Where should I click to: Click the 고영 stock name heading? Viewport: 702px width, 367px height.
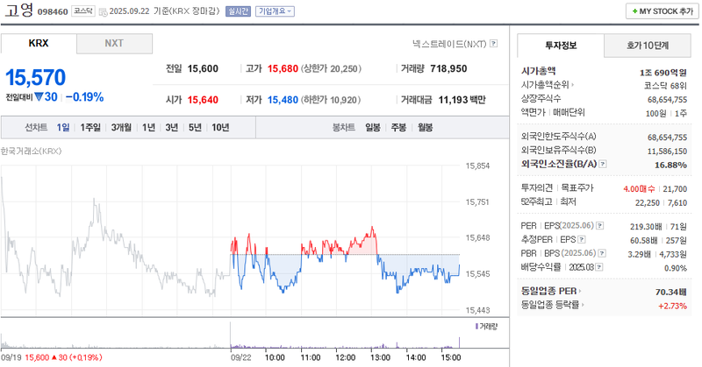(18, 11)
